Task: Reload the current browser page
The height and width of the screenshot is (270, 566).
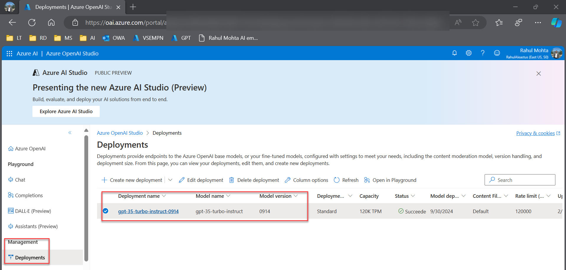Action: point(32,22)
